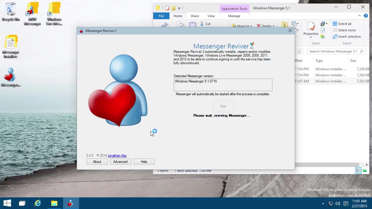
Task: Select the file row sized 7,260 KB
Action: coord(332,75)
